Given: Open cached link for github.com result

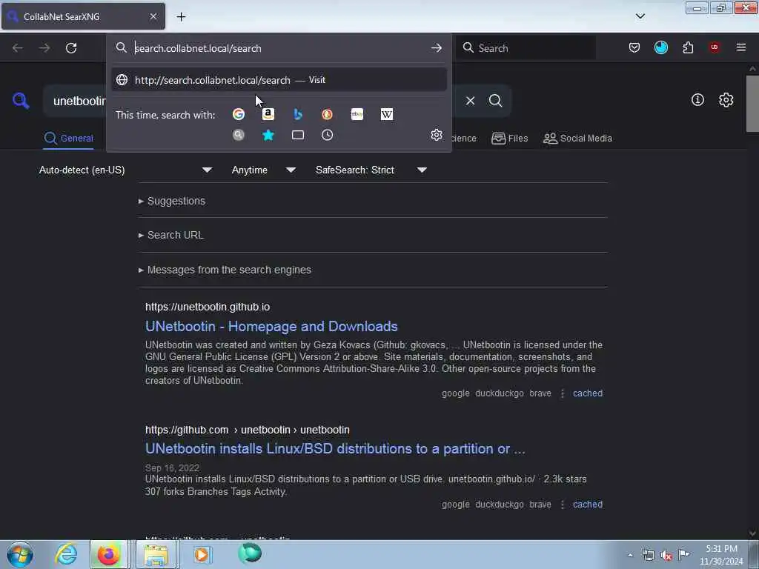Looking at the screenshot, I should pos(588,504).
